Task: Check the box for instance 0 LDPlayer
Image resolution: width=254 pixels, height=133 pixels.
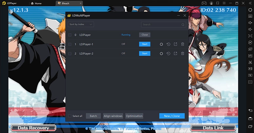Action: click(70, 35)
